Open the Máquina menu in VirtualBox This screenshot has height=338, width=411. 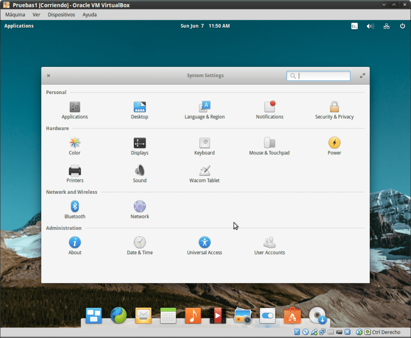tap(15, 15)
